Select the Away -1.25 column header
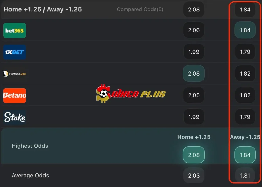Image resolution: width=262 pixels, height=187 pixels. 245,137
